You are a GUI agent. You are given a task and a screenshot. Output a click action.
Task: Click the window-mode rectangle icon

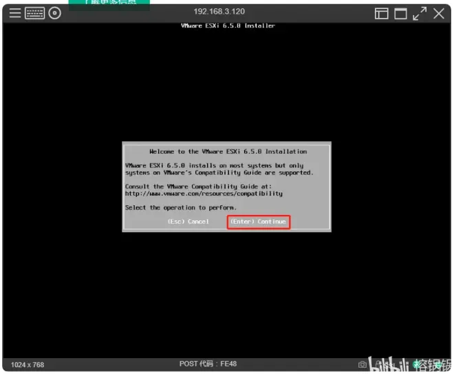(400, 13)
